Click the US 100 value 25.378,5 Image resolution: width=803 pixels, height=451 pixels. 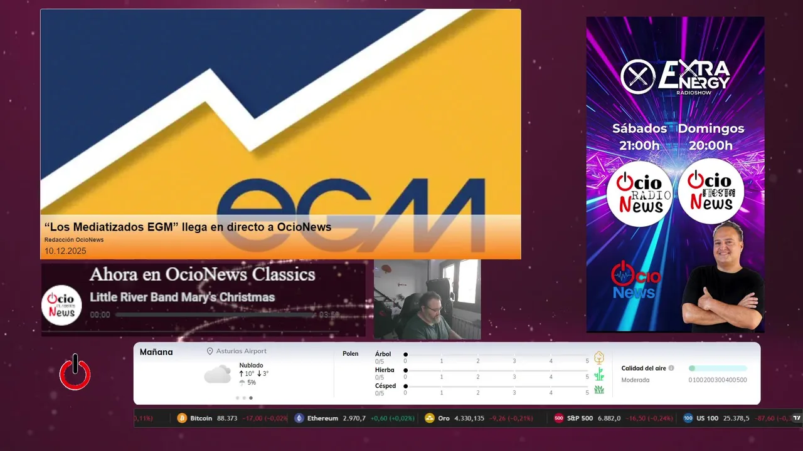[x=736, y=418]
